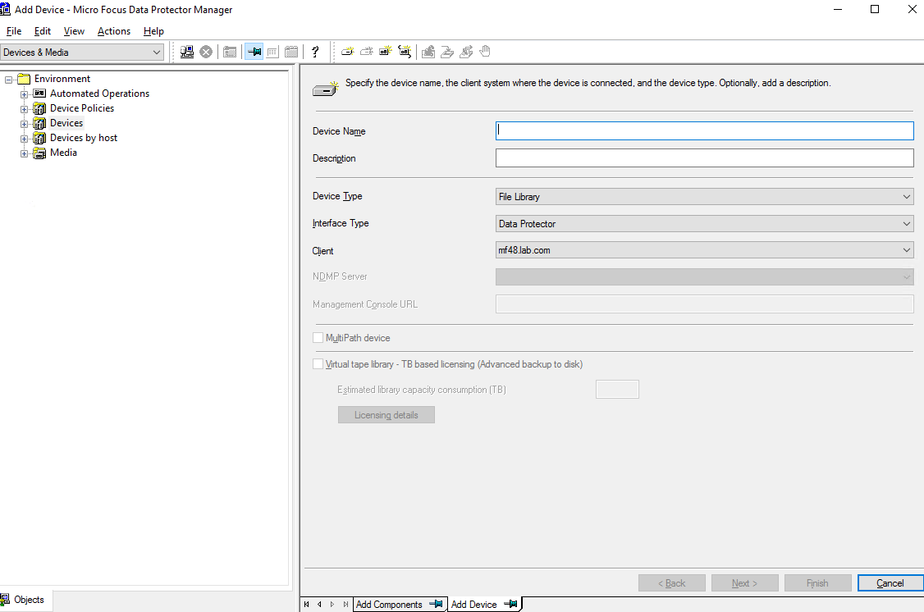The width and height of the screenshot is (924, 612).
Task: Click the calendar-style icon before the question mark
Action: (x=291, y=52)
